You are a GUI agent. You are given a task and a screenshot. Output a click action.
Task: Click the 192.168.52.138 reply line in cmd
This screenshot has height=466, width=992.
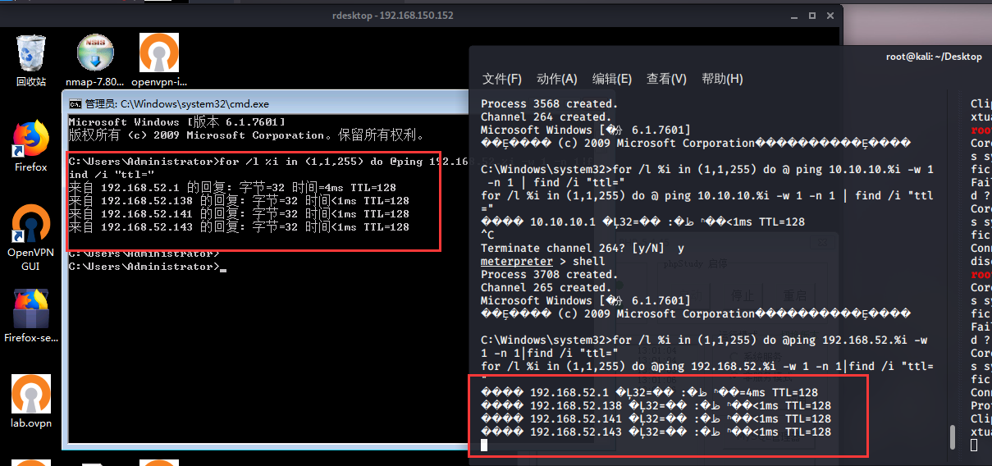click(239, 201)
